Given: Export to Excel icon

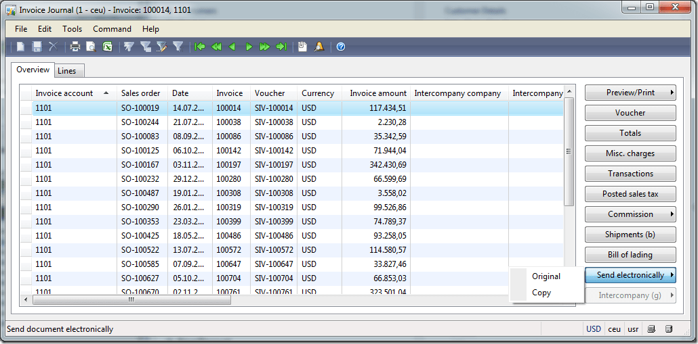Looking at the screenshot, I should 107,47.
